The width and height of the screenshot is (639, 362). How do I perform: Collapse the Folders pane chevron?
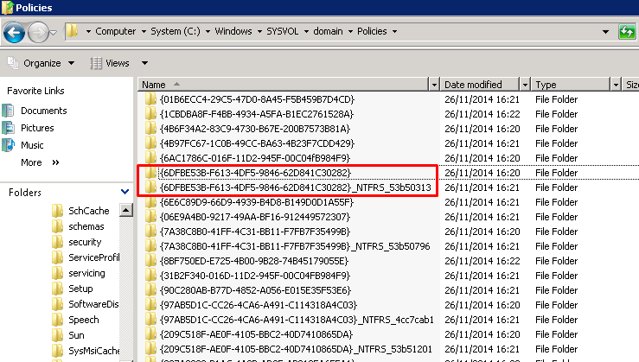(124, 192)
